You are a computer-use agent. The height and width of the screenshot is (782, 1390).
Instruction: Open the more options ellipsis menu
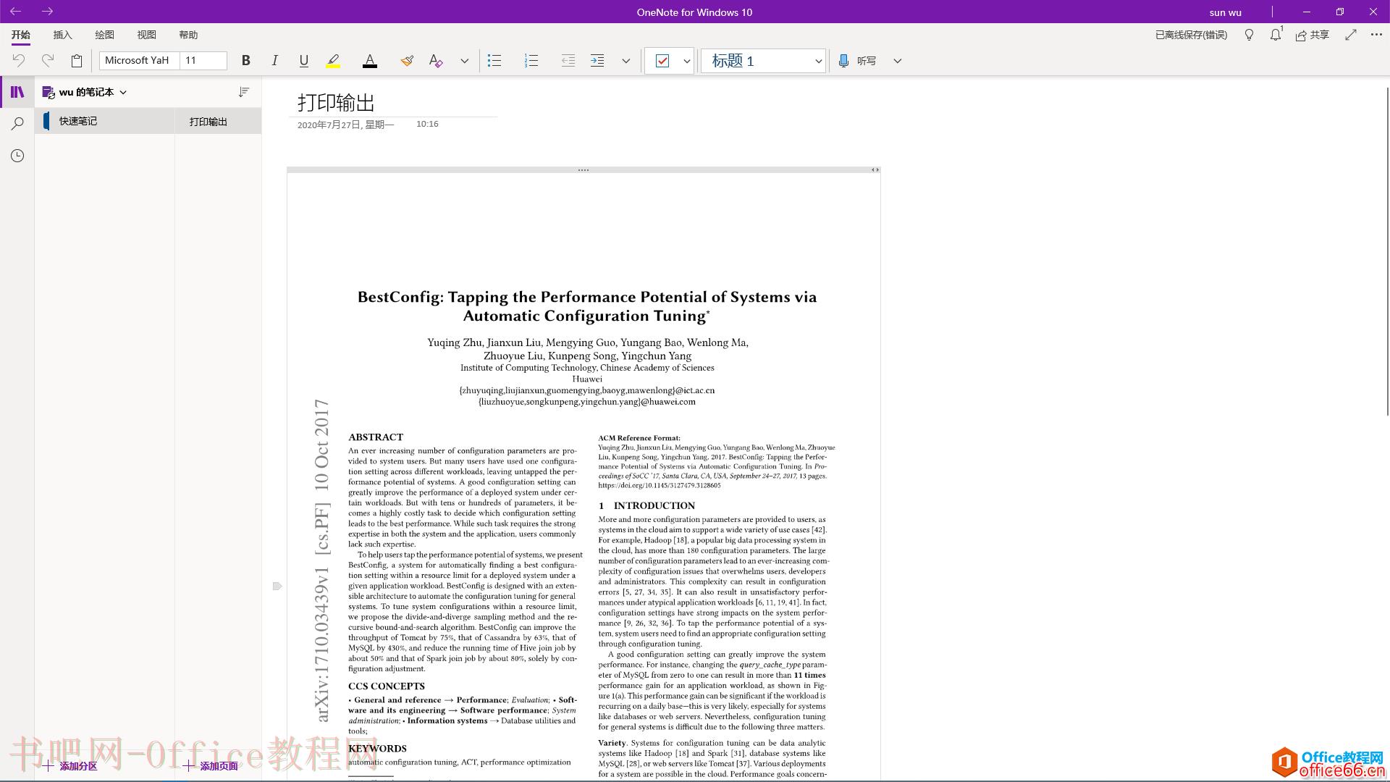1376,35
